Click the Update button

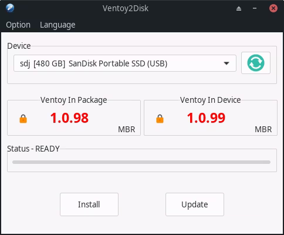pos(195,204)
